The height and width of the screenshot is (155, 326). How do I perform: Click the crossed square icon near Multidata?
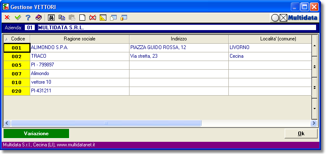(283, 18)
